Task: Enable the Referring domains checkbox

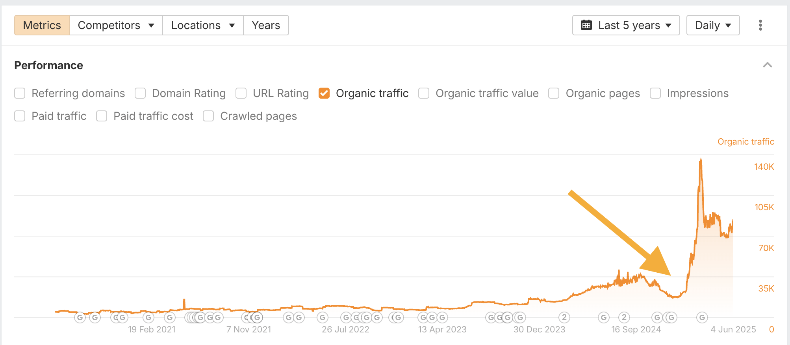Action: point(20,93)
